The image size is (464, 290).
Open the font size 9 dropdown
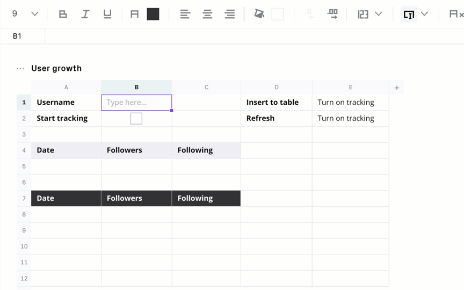(25, 13)
